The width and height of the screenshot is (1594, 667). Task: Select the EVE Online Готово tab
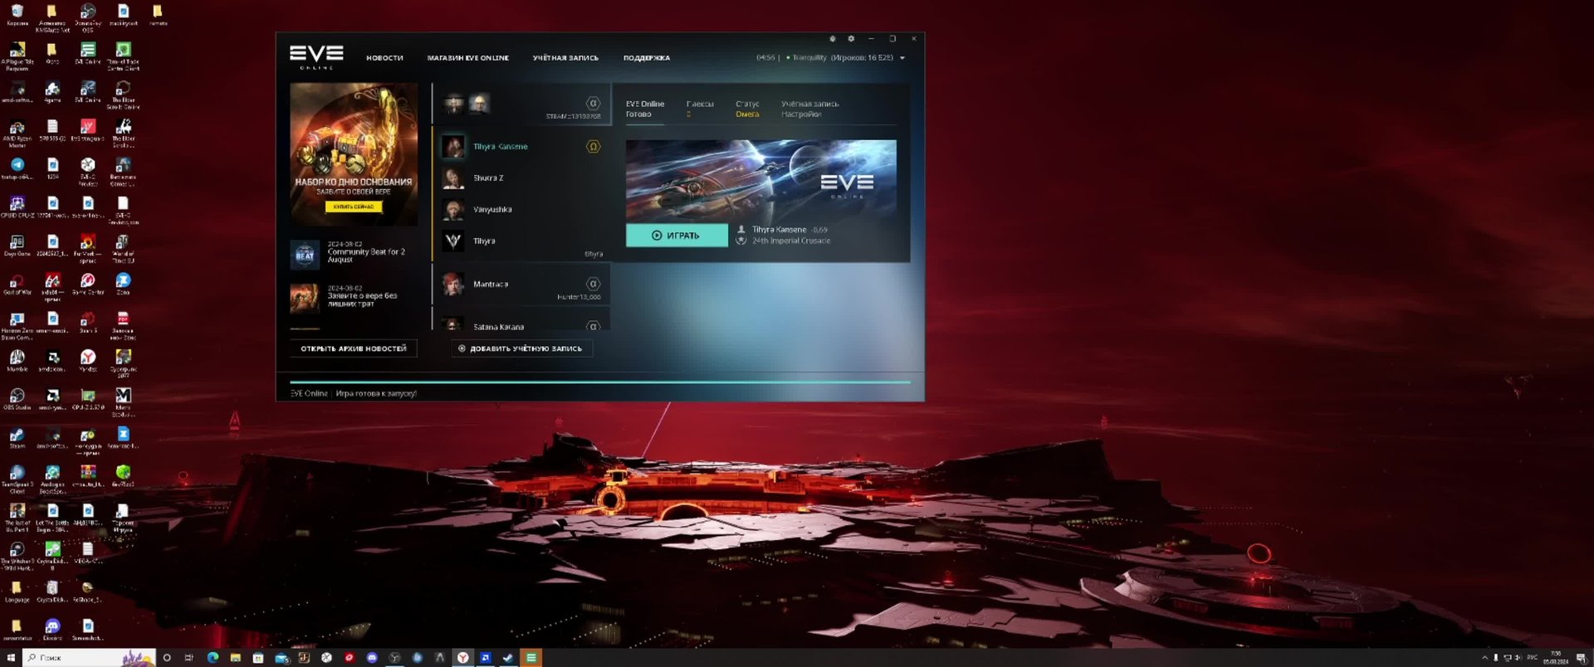pos(645,109)
